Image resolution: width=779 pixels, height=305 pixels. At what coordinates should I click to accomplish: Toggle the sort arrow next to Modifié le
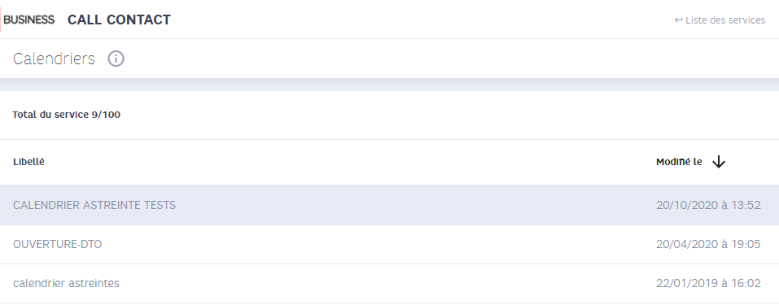click(719, 162)
